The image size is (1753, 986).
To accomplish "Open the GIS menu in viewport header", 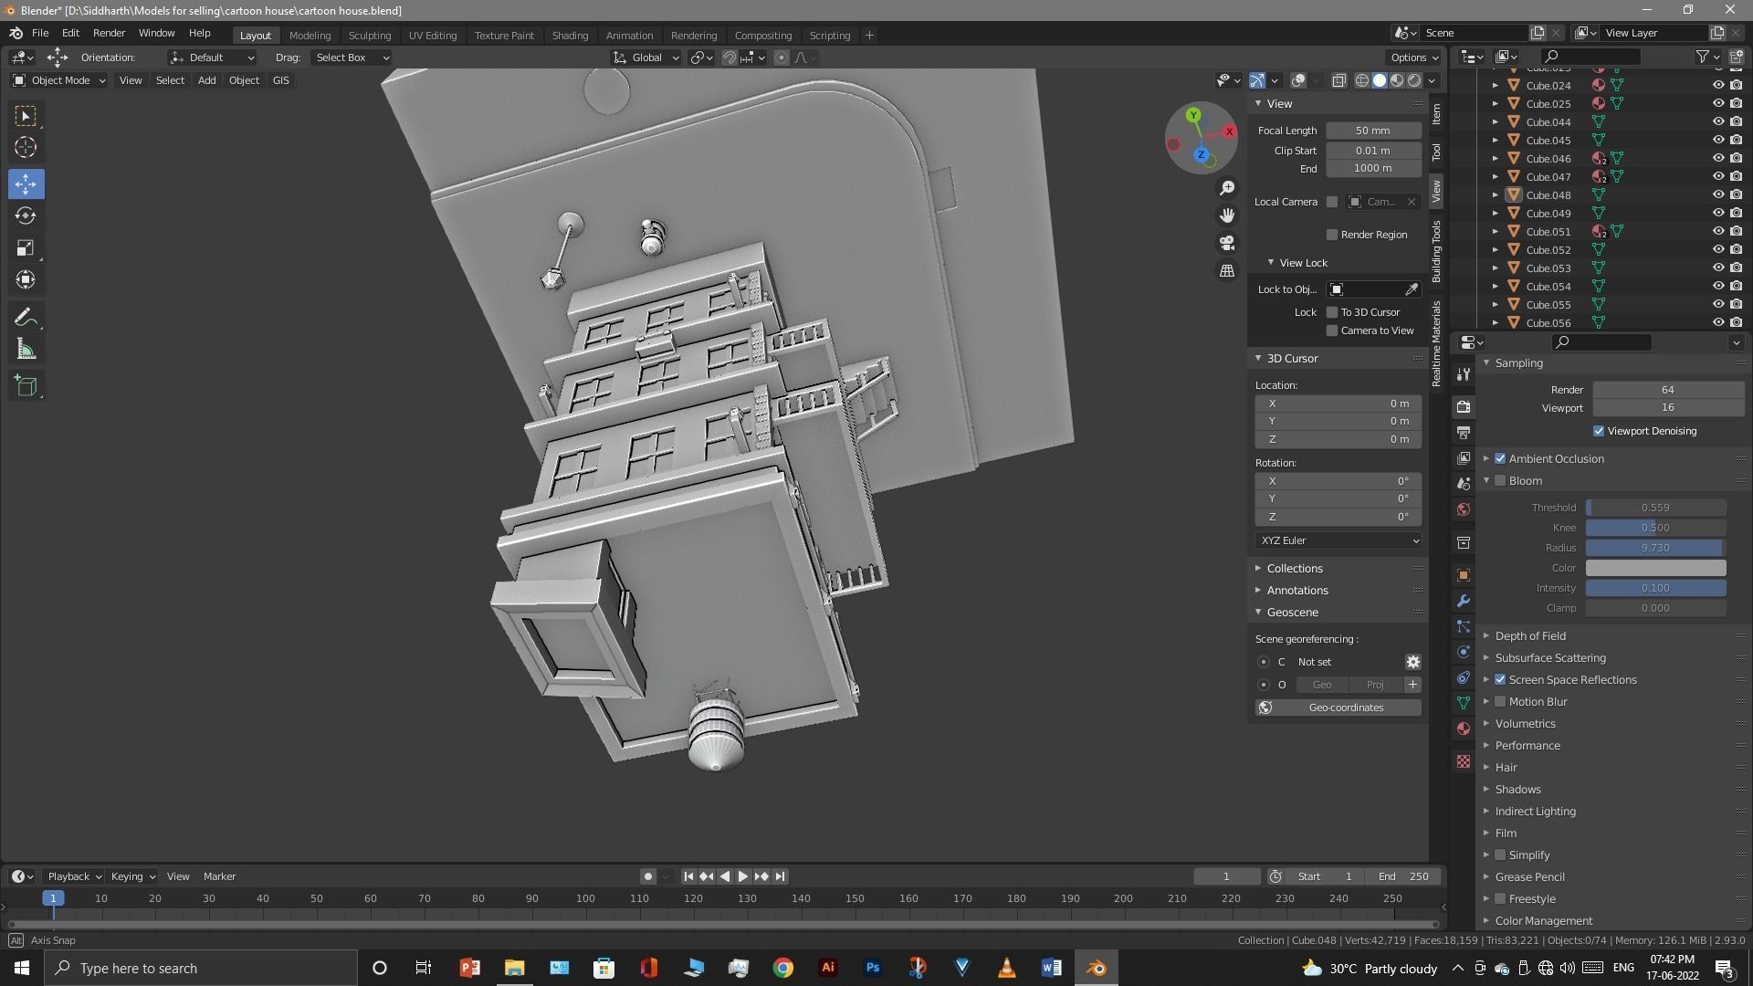I will click(280, 80).
